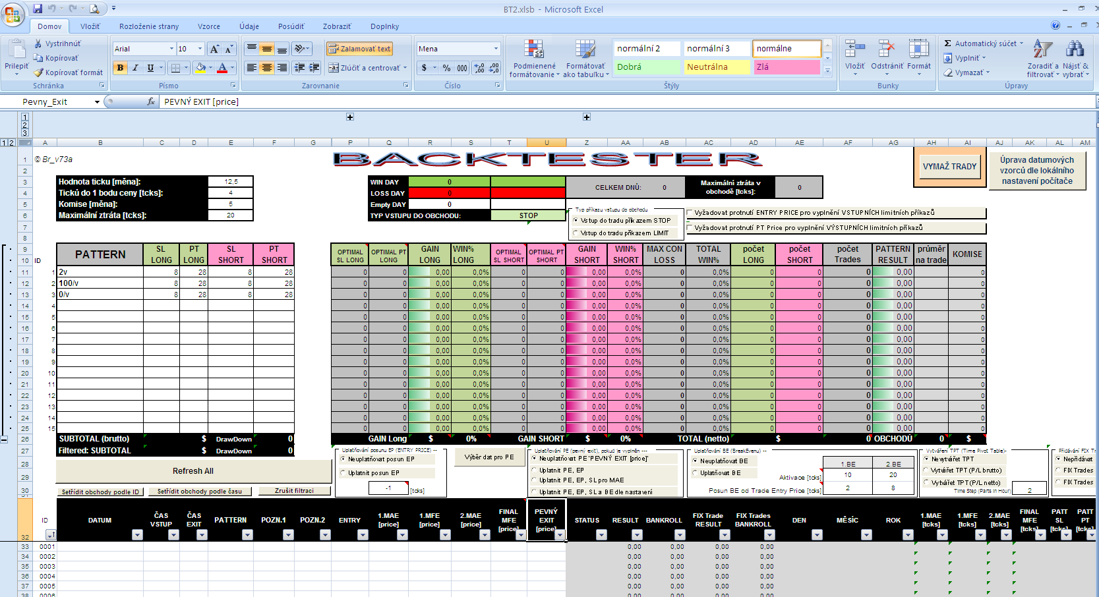Click the AutoSum sigma icon
The height and width of the screenshot is (597, 1099).
click(948, 43)
